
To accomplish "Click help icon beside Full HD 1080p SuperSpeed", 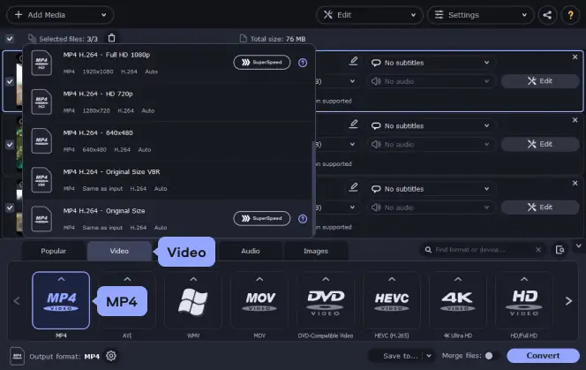I will 303,63.
